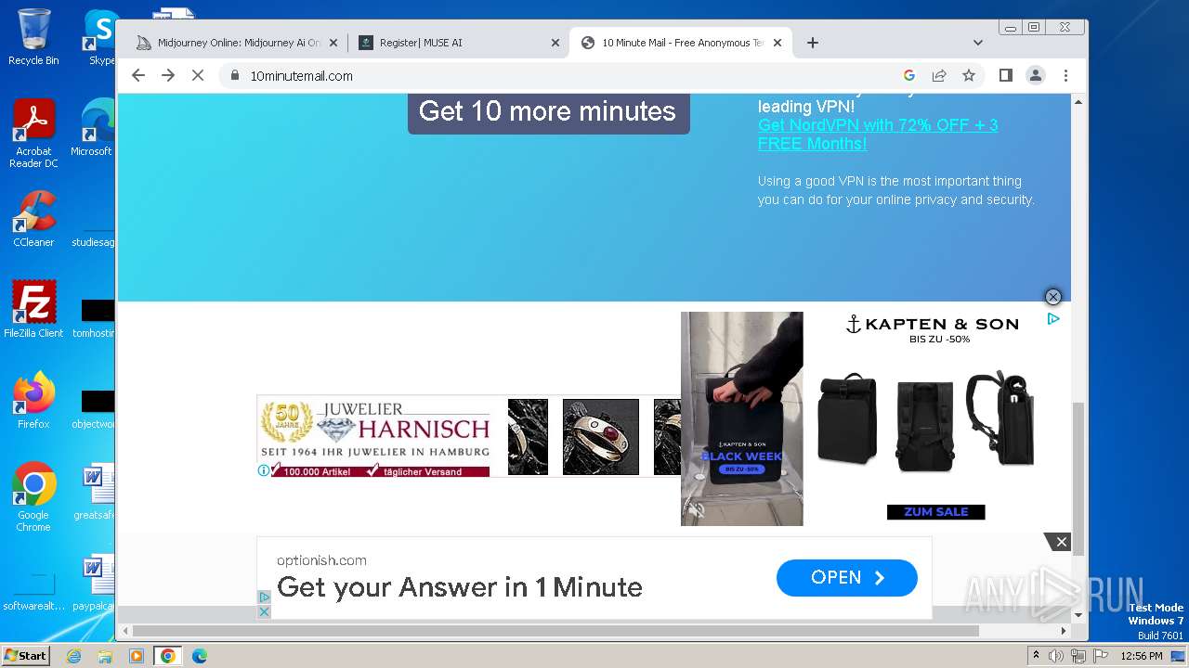
Task: Open Microsoft Edge taskbar icon
Action: click(x=200, y=656)
